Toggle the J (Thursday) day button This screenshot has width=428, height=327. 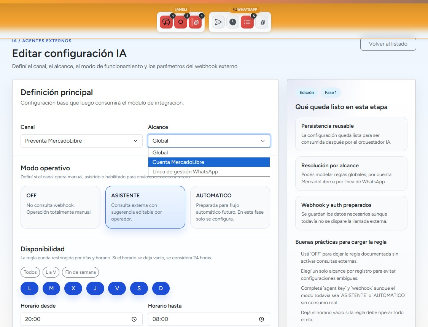point(95,288)
